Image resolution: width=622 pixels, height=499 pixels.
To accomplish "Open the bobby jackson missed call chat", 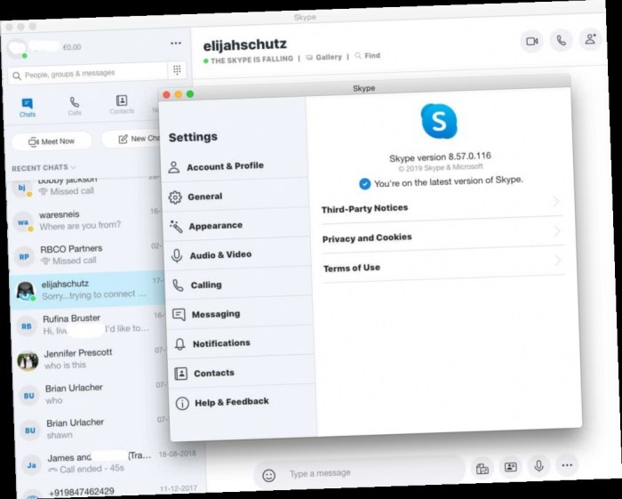I will coord(85,187).
